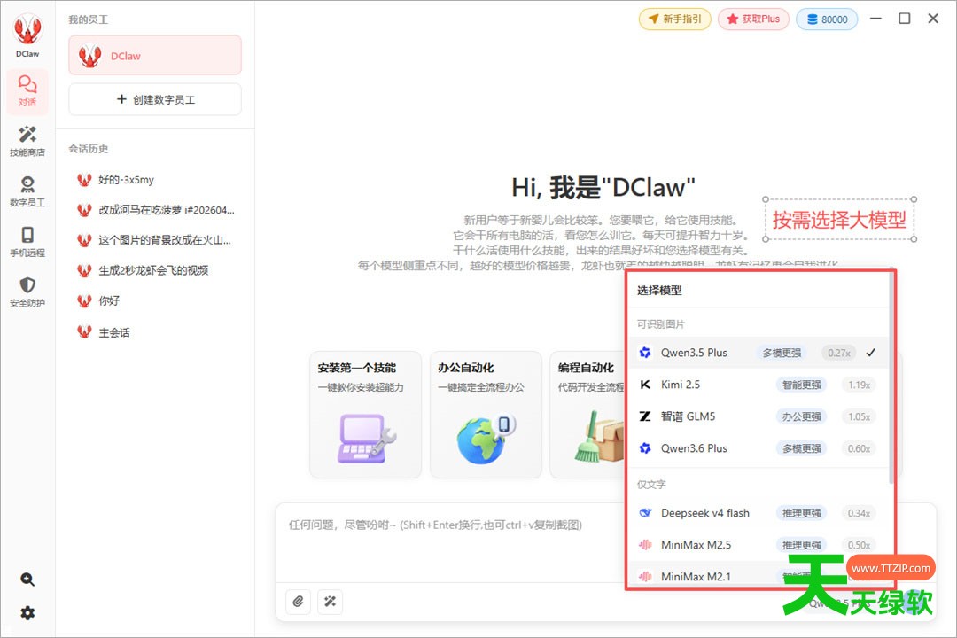This screenshot has width=957, height=638.
Task: Click the 选择模型 popup title
Action: (659, 290)
